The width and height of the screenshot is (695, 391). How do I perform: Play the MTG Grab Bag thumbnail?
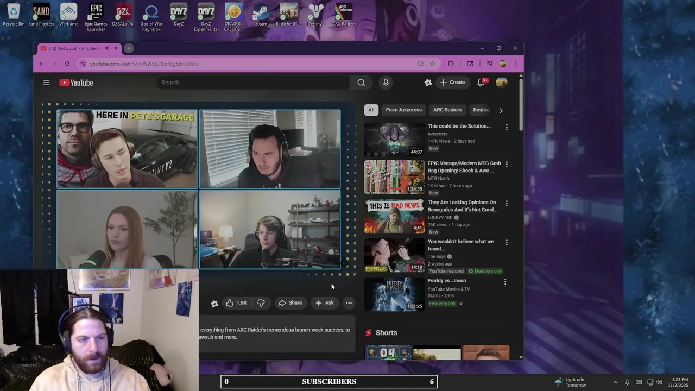click(x=394, y=177)
